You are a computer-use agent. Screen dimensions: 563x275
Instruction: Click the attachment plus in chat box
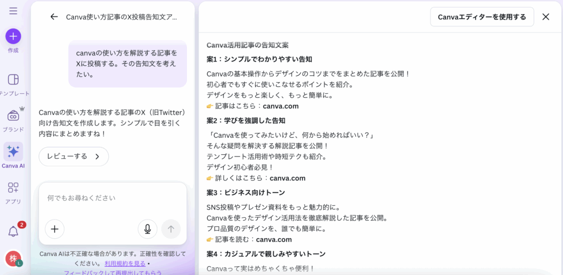click(54, 229)
